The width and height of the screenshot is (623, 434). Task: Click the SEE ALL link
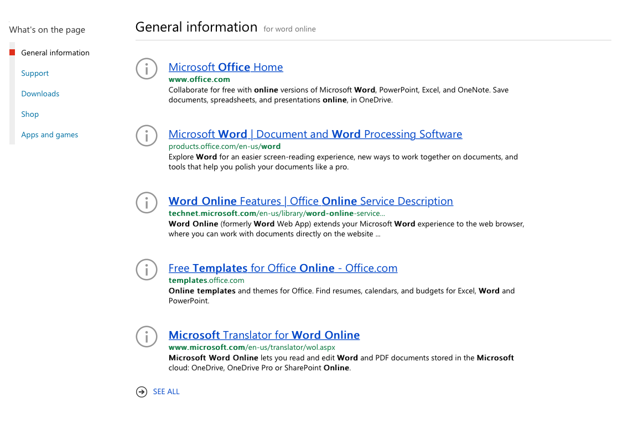point(166,392)
